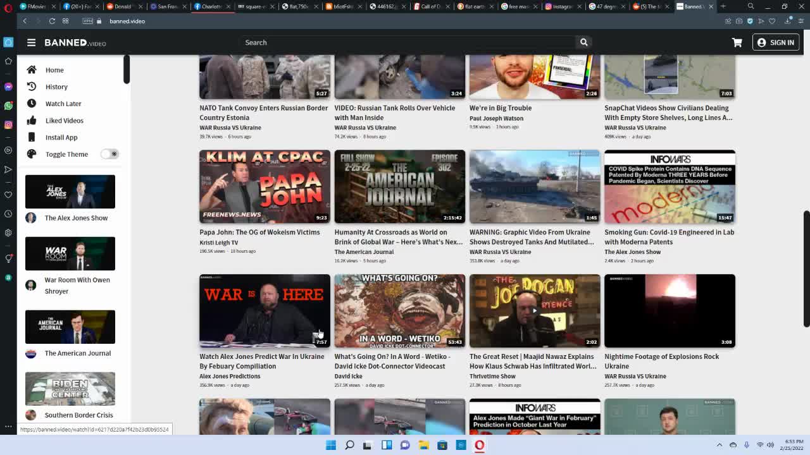
Task: Open History in the sidebar
Action: tap(56, 87)
